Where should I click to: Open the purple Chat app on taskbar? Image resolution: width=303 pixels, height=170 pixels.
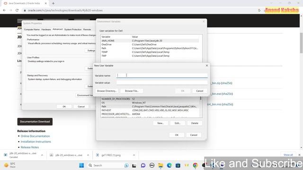click(x=143, y=165)
